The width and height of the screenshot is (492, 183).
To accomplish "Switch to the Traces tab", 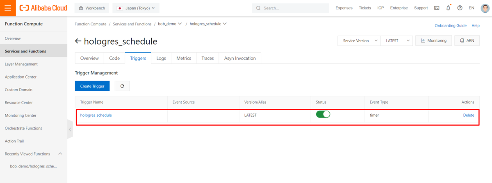I will pos(208,58).
